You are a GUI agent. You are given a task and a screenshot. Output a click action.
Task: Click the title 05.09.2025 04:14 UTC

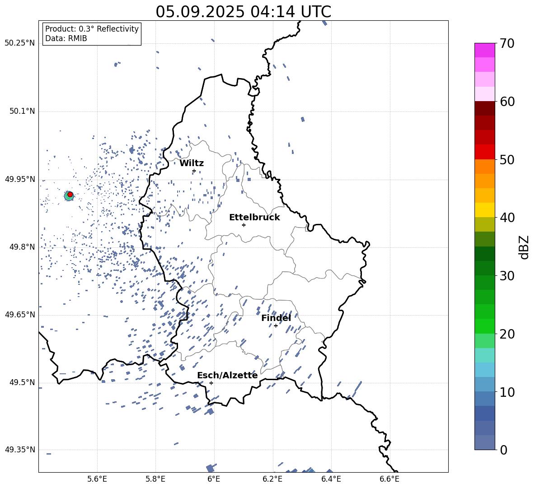tap(243, 12)
